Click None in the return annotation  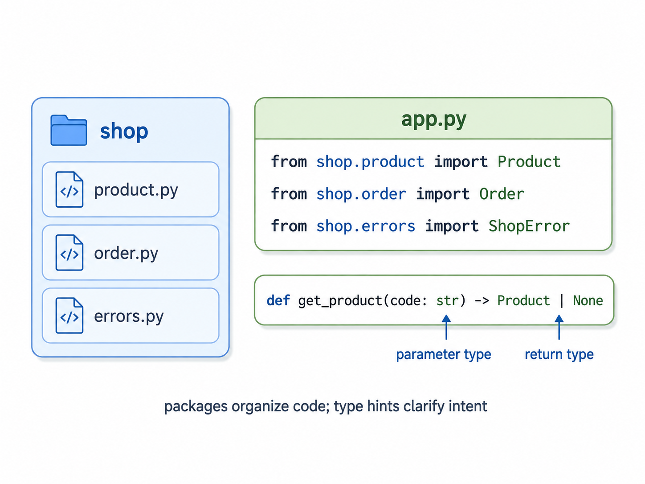[588, 301]
